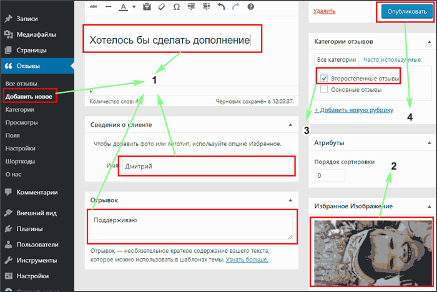
Task: Click the Опубликовать button
Action: pyautogui.click(x=407, y=12)
